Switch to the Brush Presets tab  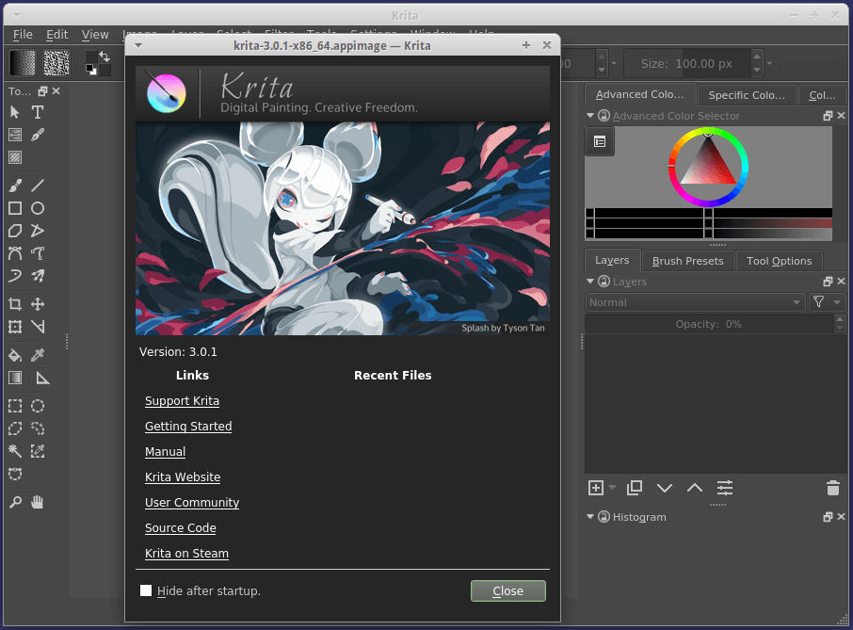pos(687,261)
